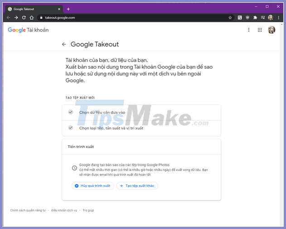This screenshot has height=229, width=286.
Task: Open Chrome profile avatar in toolbar
Action: click(271, 18)
